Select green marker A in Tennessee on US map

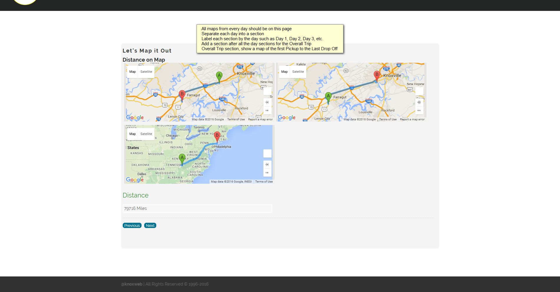click(x=182, y=159)
